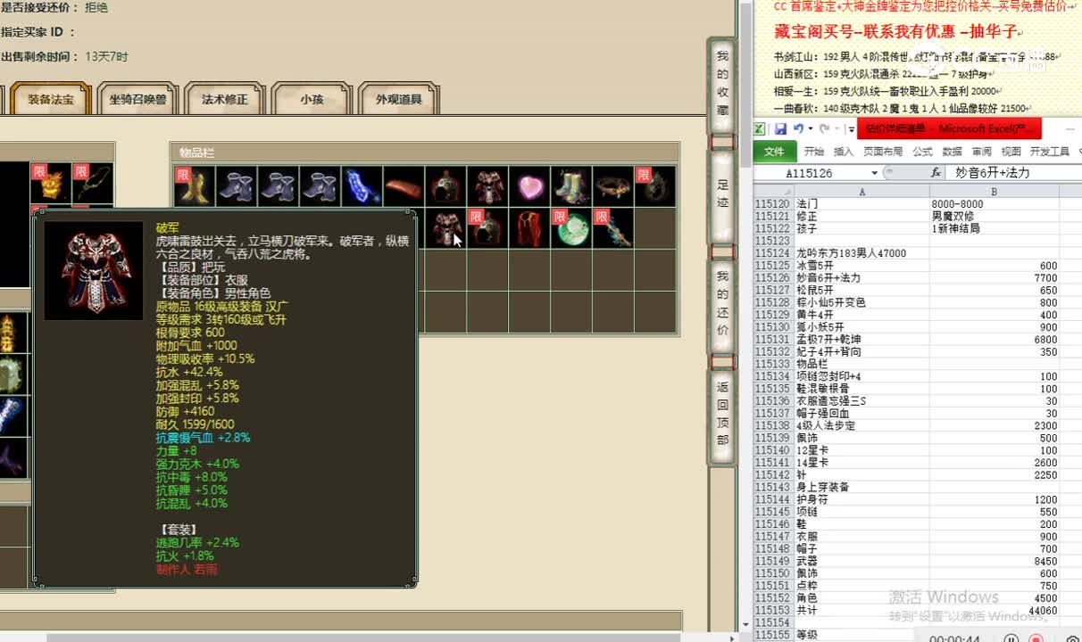Click the Name Box showing A115126
The width and height of the screenshot is (1082, 642).
coord(811,173)
